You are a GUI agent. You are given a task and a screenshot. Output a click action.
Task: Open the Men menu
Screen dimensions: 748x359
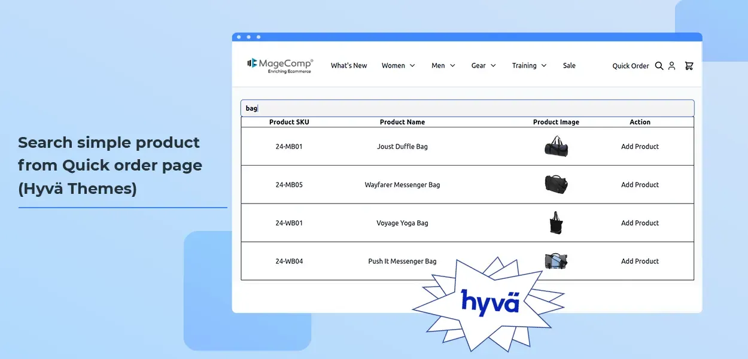coord(438,66)
